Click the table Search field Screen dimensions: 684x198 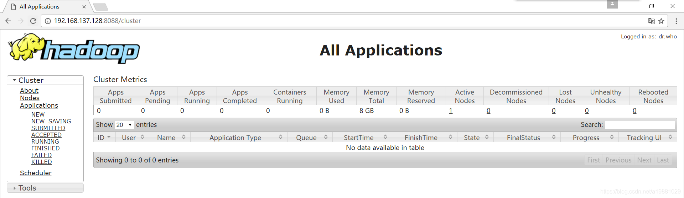[x=640, y=125]
